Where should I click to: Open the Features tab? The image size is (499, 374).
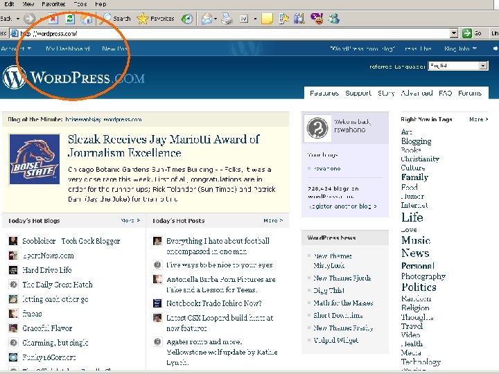[x=324, y=93]
